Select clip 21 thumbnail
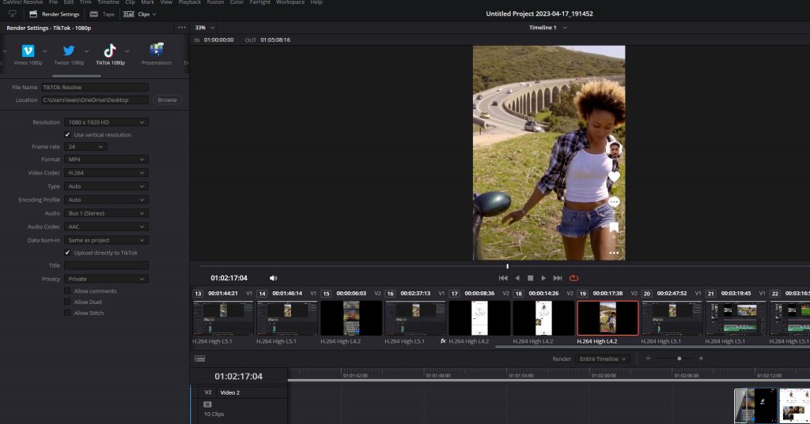 click(x=736, y=318)
